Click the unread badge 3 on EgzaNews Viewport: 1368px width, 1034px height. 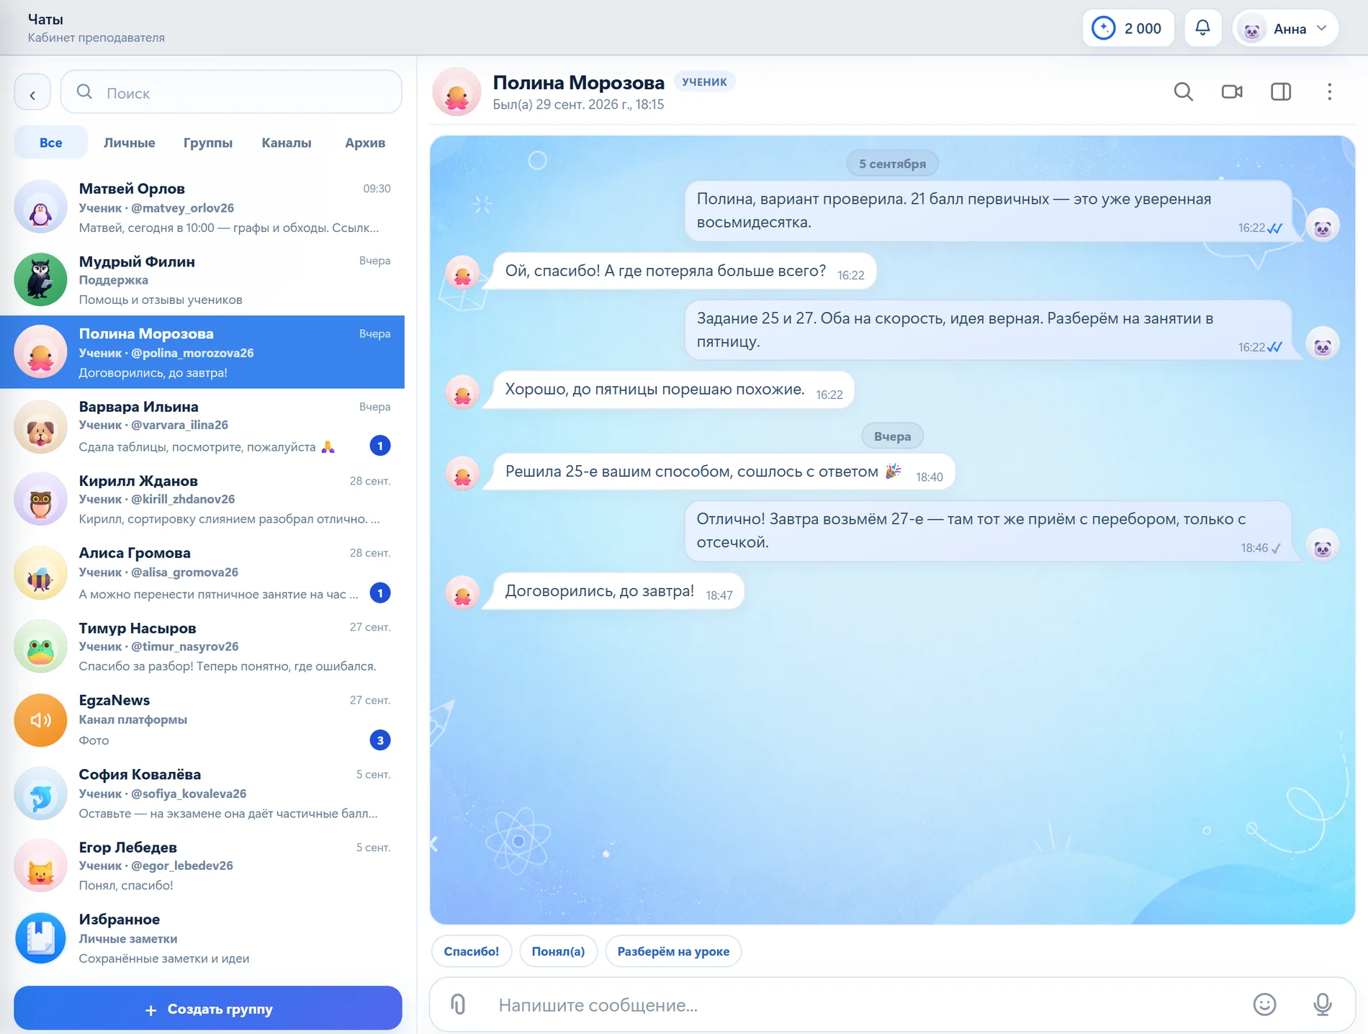tap(380, 739)
